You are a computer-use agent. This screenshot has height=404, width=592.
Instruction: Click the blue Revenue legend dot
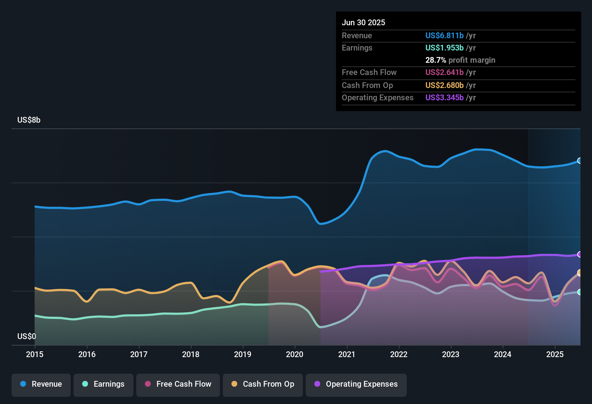point(23,384)
